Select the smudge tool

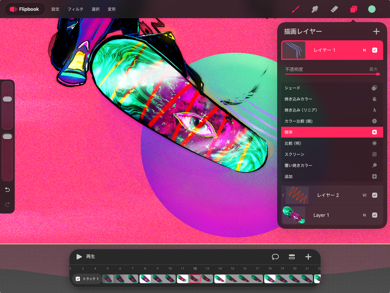click(314, 9)
